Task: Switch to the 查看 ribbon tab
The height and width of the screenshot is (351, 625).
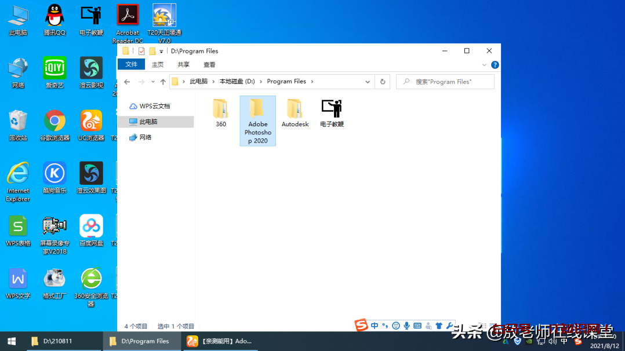Action: pyautogui.click(x=209, y=64)
